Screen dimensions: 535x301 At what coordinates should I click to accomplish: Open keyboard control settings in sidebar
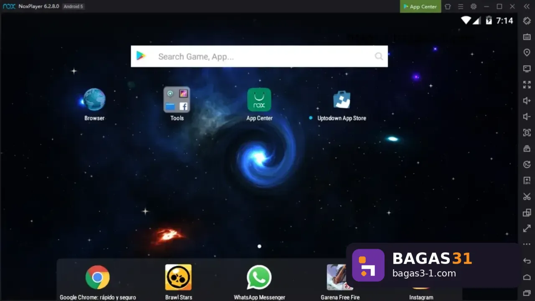click(x=527, y=37)
